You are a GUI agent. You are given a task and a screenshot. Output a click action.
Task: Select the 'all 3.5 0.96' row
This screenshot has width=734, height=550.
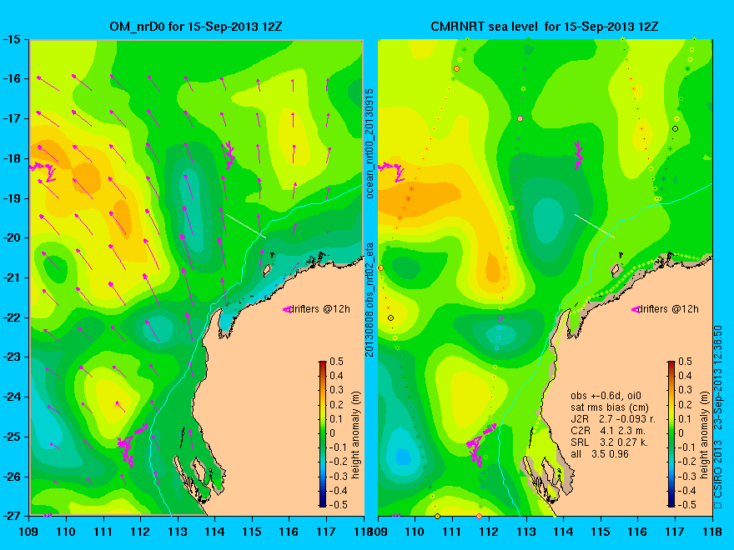600,453
